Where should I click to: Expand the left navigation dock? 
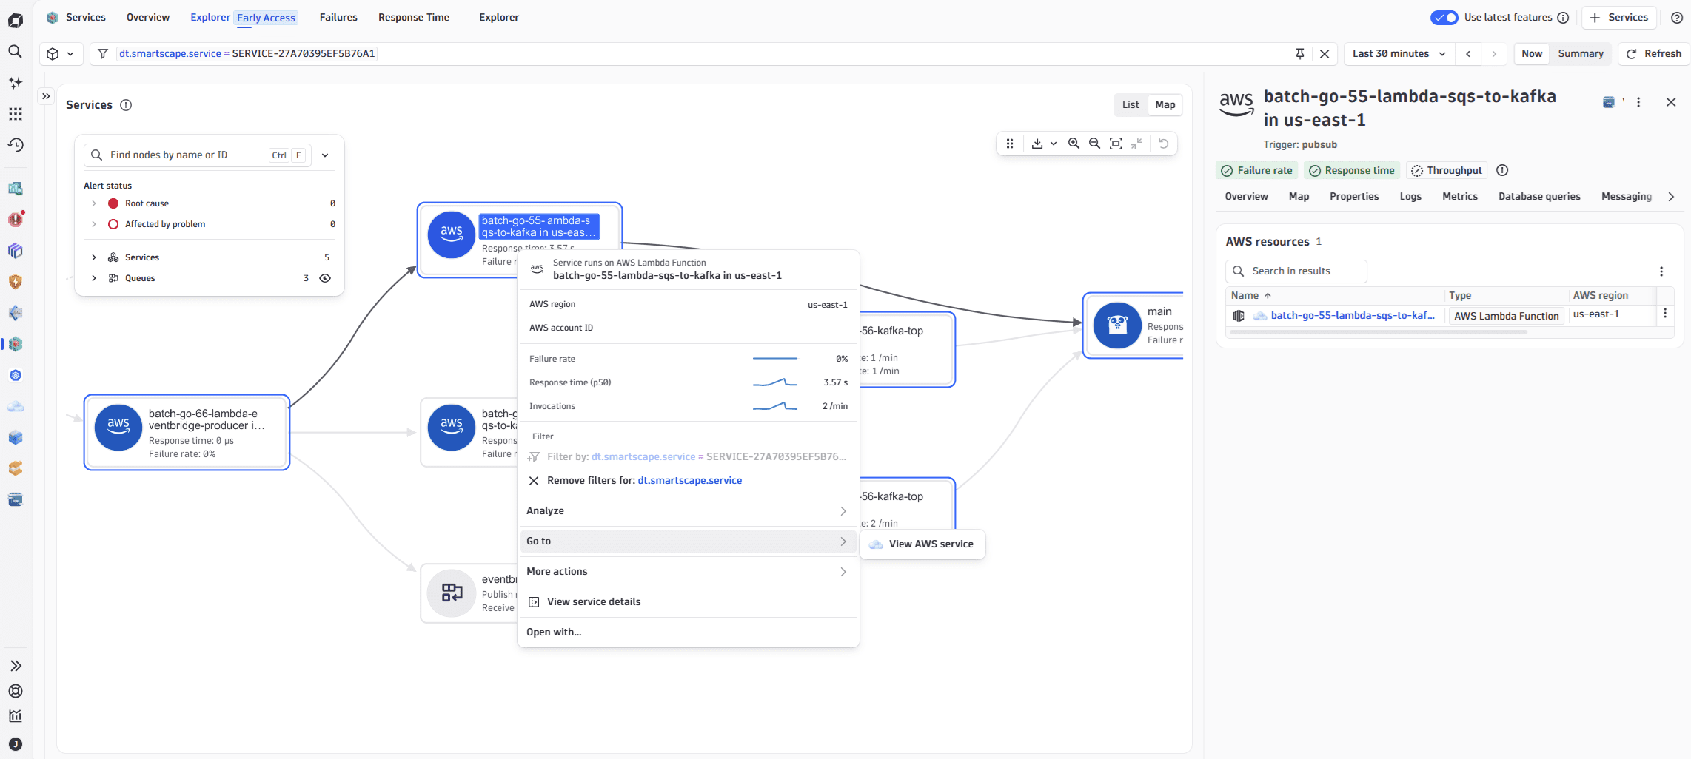(15, 666)
